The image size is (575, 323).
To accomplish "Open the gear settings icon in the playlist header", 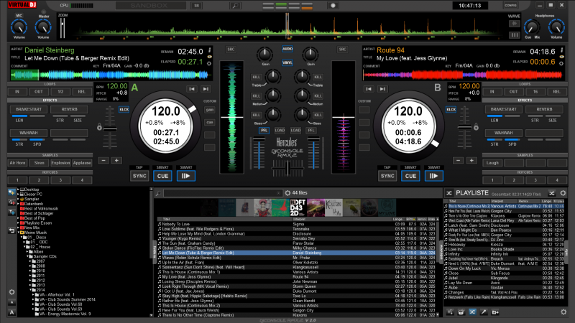I will (x=563, y=193).
